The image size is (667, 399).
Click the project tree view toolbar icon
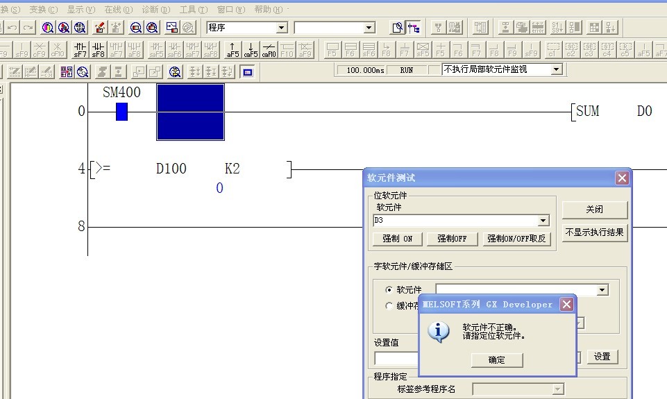[x=414, y=28]
